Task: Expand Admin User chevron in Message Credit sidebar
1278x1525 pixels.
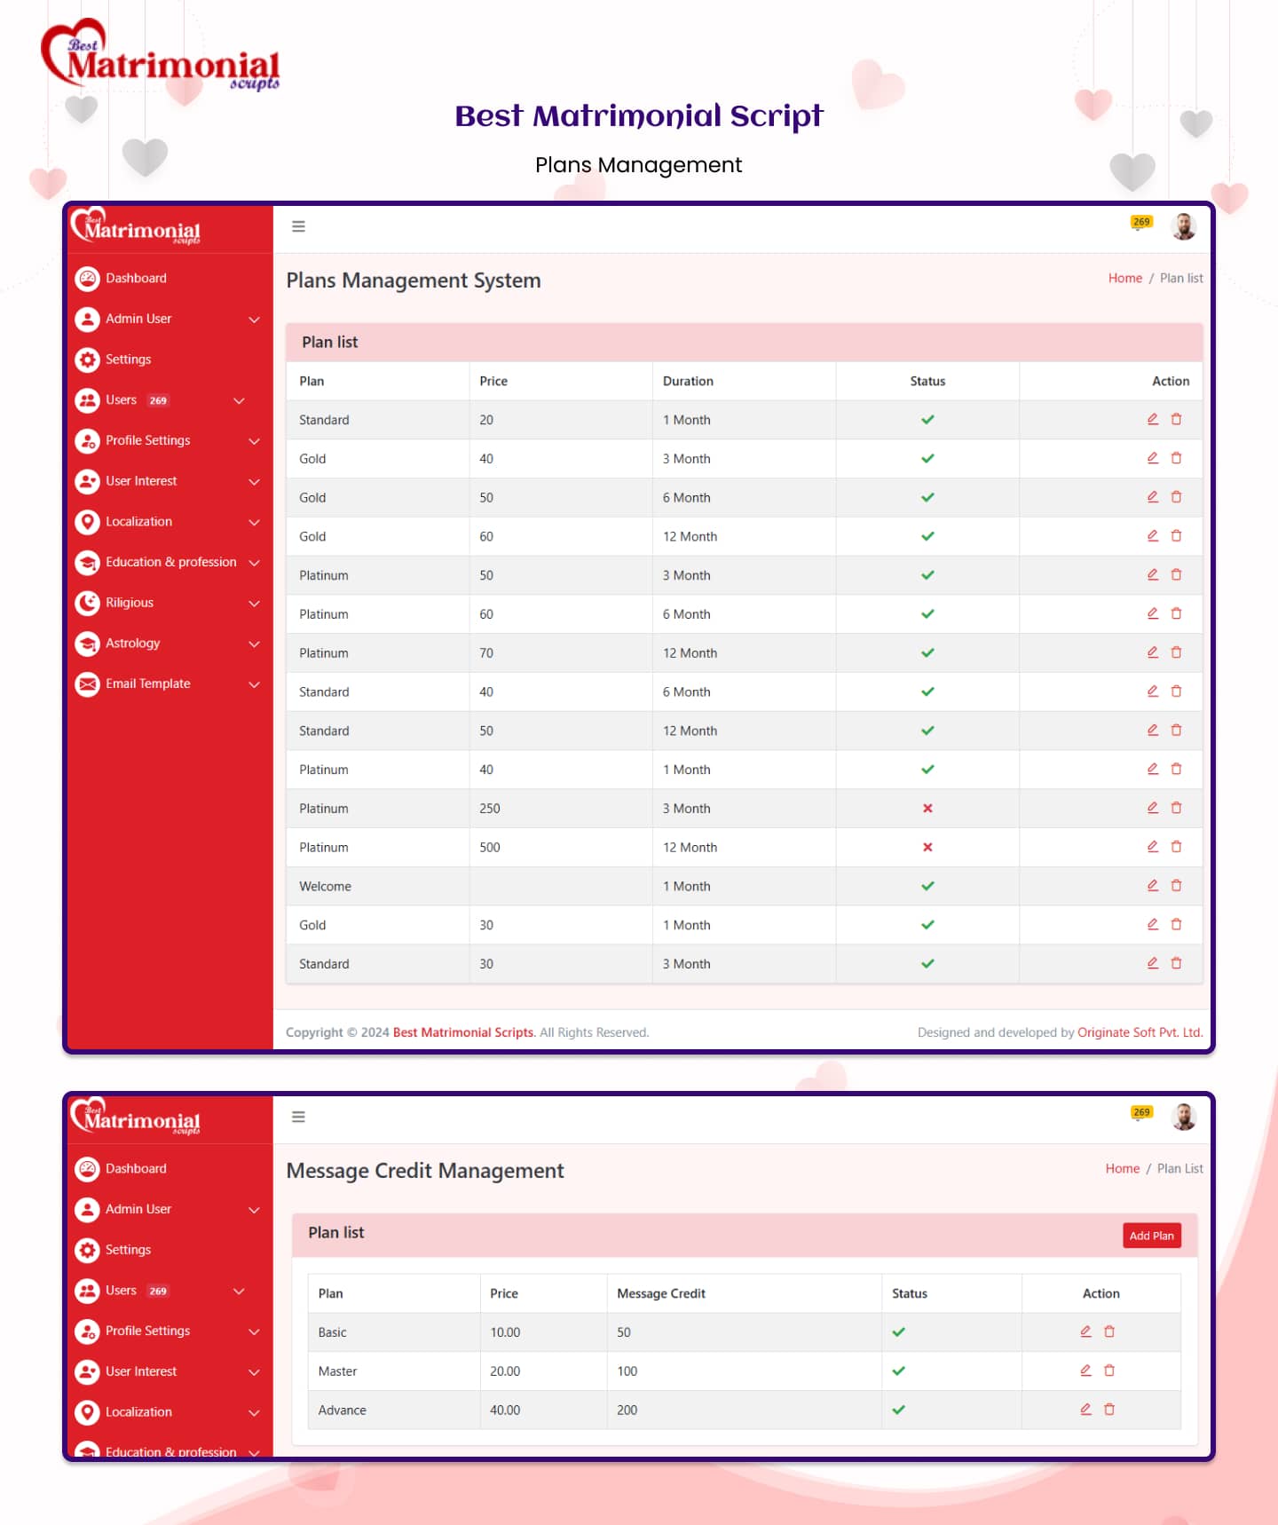Action: pyautogui.click(x=254, y=1210)
